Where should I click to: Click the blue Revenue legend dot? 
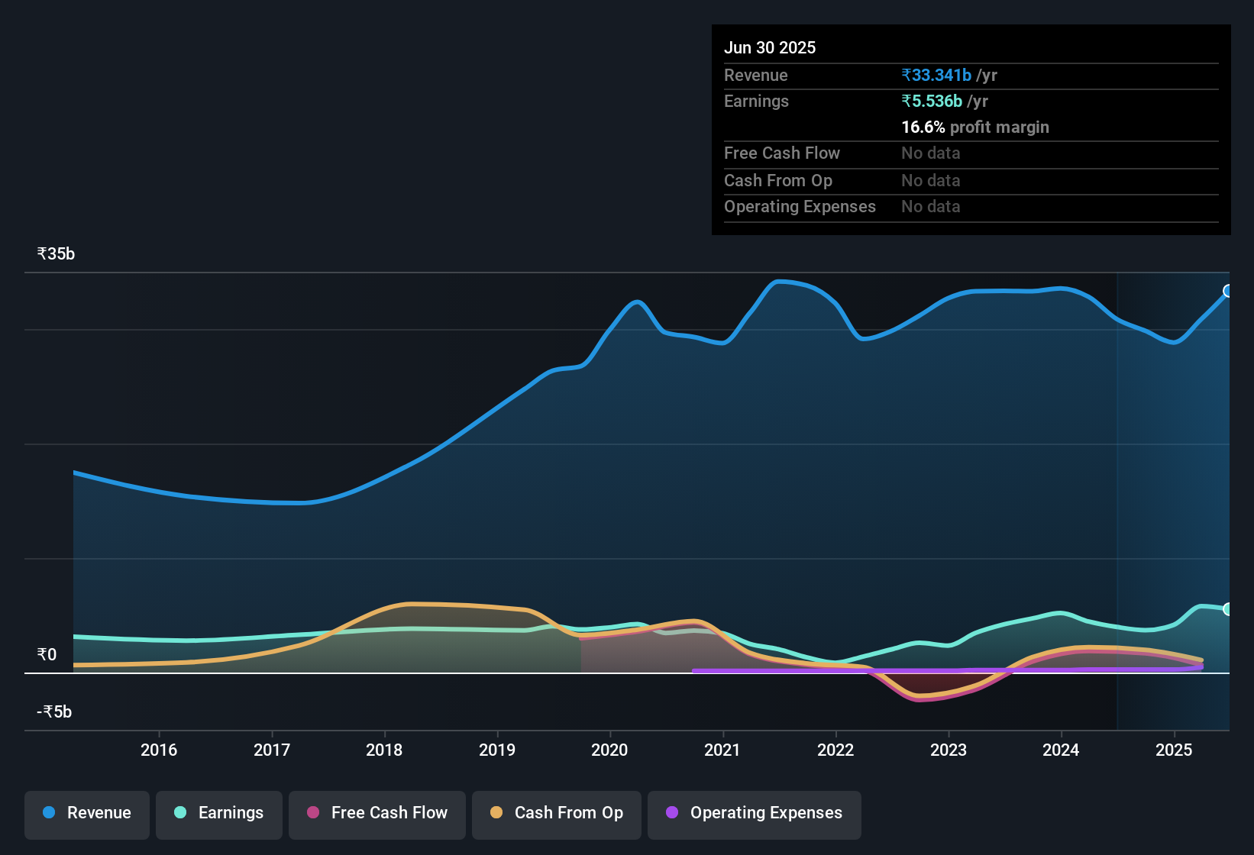49,813
